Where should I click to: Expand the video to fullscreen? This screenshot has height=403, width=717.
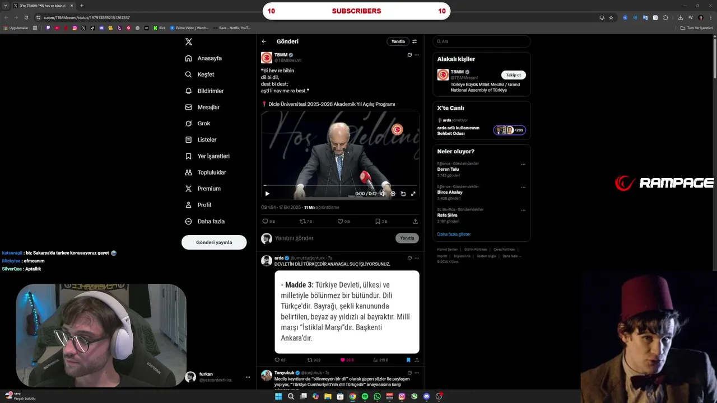(413, 194)
